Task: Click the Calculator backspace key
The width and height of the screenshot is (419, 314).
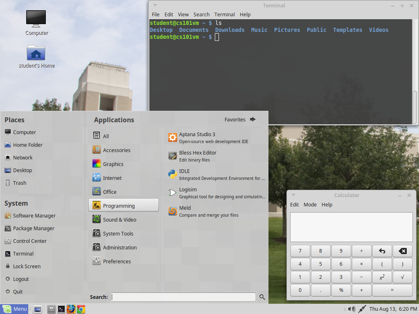Action: [x=403, y=251]
